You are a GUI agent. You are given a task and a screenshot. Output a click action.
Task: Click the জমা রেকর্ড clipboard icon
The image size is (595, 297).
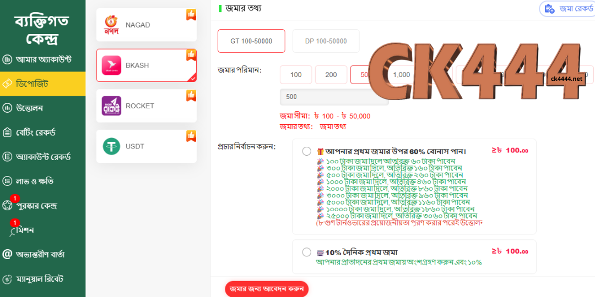(x=549, y=9)
